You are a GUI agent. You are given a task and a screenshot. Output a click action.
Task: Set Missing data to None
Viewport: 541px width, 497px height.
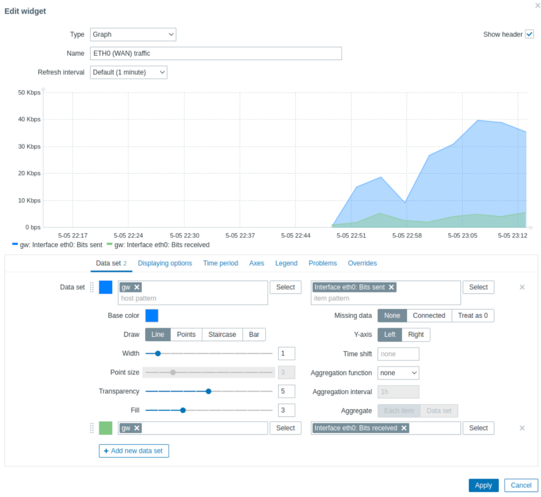coord(392,316)
